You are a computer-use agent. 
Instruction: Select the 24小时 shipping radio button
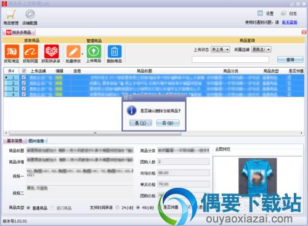(118, 208)
